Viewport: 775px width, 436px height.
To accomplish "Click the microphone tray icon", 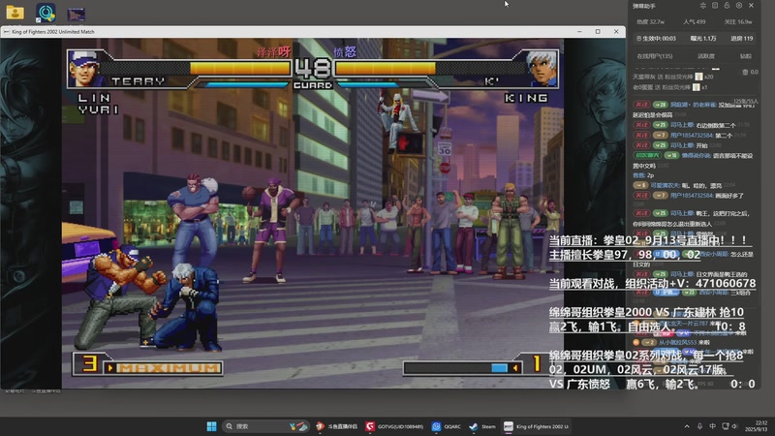I will coord(699,426).
